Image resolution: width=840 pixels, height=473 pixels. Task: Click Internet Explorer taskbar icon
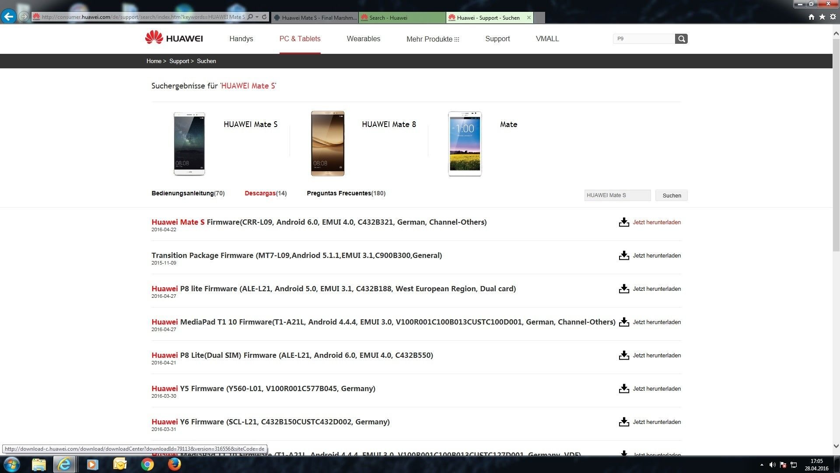pos(64,464)
